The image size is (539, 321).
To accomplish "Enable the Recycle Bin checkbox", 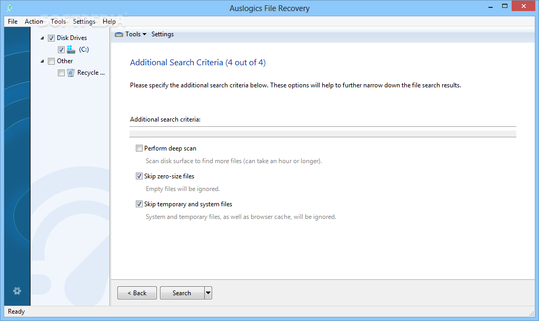I will [x=61, y=73].
